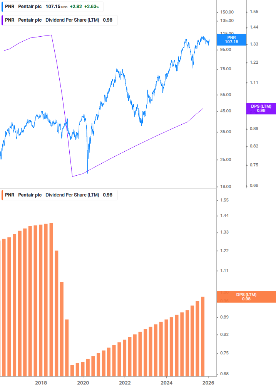The height and width of the screenshot is (388, 276).
Task: Click the 35.00 price axis label
Action: point(226,132)
